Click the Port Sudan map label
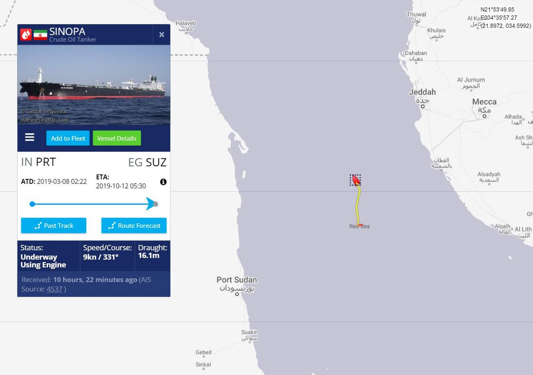This screenshot has height=375, width=533. (237, 280)
